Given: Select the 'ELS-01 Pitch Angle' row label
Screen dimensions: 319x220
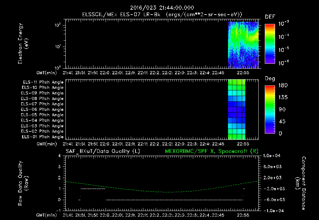Looking at the screenshot, I should click(x=43, y=137).
